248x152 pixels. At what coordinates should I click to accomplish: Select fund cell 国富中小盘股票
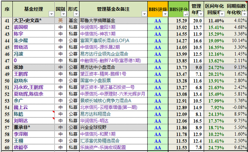pyautogui.click(x=113, y=81)
